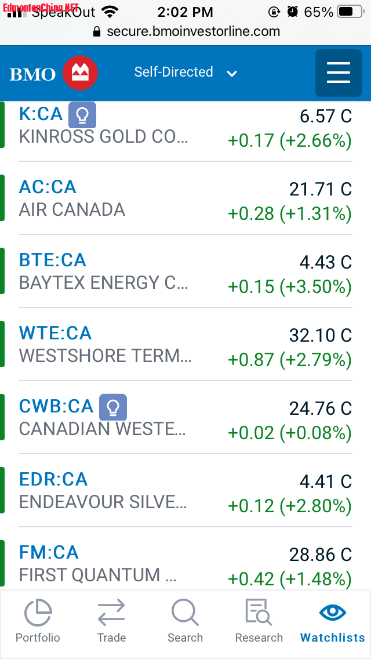The height and width of the screenshot is (659, 371).
Task: Open the hamburger menu
Action: tap(338, 73)
